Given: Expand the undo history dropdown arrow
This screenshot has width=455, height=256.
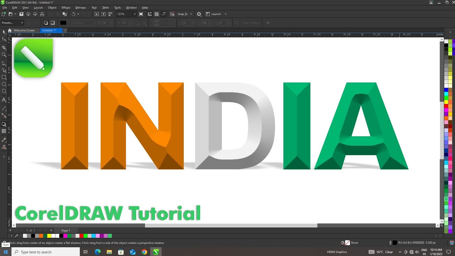Looking at the screenshot, I should (78, 14).
